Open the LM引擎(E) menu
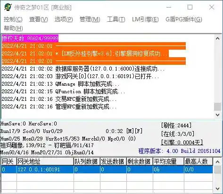The height and width of the screenshot is (194, 223). point(145,19)
